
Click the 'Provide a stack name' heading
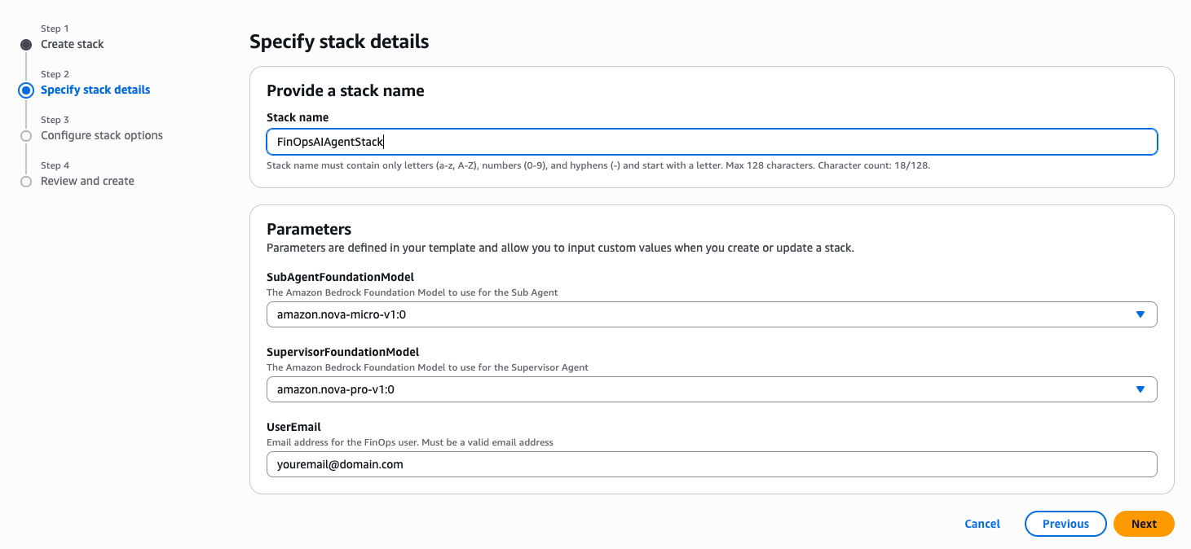(x=346, y=90)
